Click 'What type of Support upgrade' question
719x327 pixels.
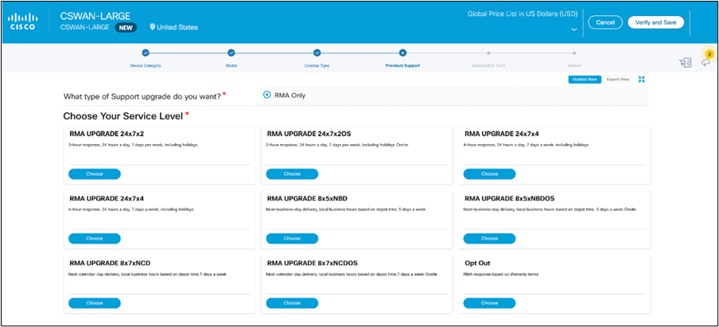[x=142, y=96]
